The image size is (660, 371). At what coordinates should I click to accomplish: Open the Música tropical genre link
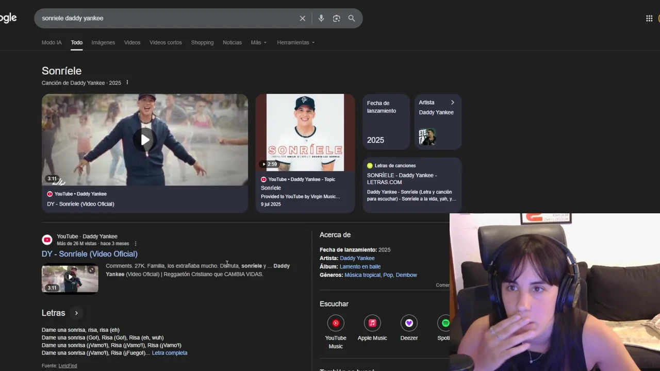pyautogui.click(x=362, y=275)
